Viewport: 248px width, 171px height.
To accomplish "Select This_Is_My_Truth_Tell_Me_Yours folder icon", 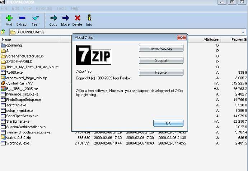I will (3, 67).
